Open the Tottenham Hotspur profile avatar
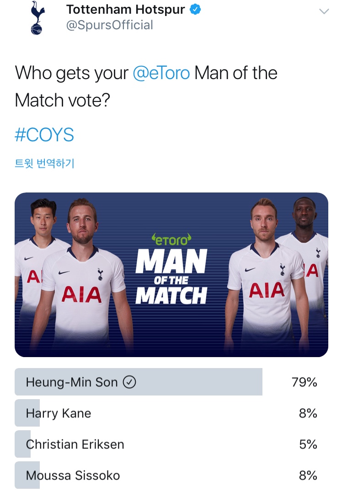Screen dimensions: 342x497 37,18
